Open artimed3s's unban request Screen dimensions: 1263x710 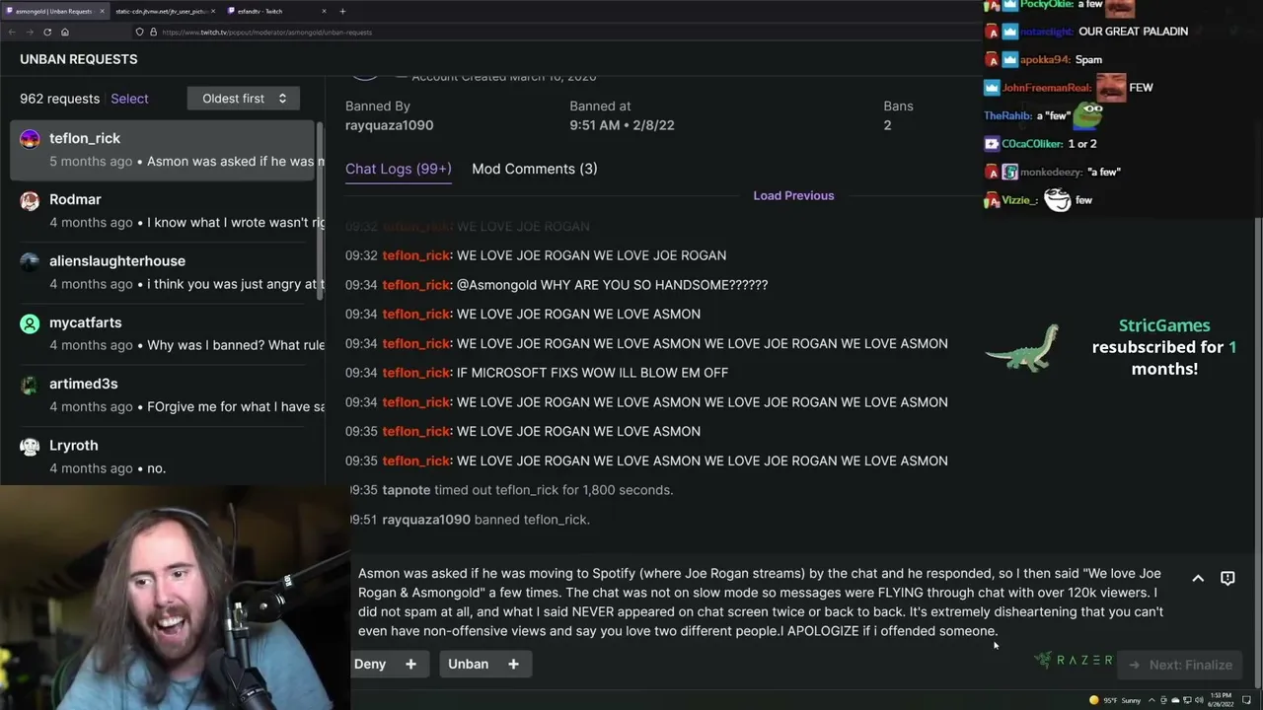point(163,394)
